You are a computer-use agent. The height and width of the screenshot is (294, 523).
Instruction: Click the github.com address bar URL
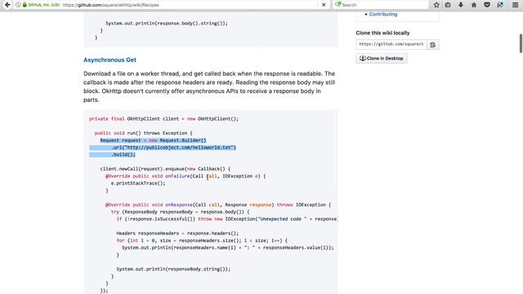coord(111,5)
